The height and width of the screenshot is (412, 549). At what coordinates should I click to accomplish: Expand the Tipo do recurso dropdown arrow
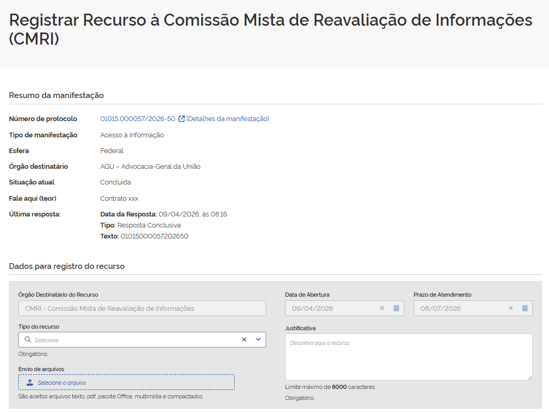point(258,340)
